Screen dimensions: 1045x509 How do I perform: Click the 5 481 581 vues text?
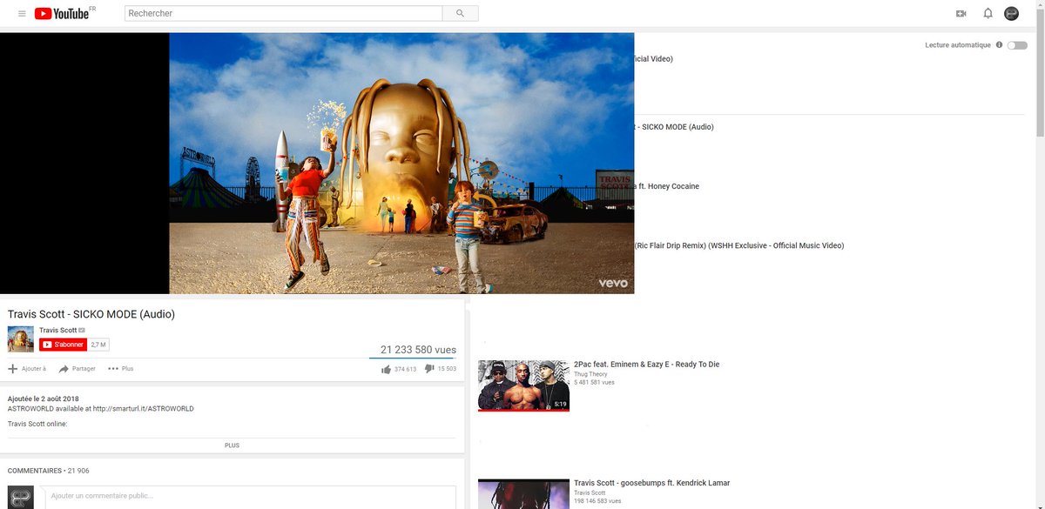(594, 383)
